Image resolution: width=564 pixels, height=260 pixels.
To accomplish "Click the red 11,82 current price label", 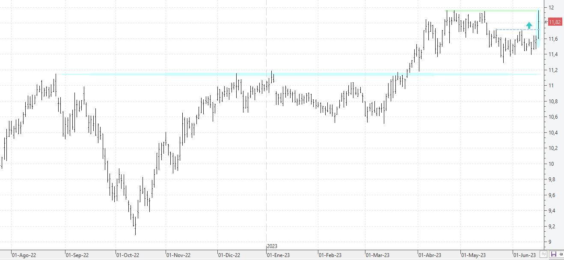I will (555, 22).
